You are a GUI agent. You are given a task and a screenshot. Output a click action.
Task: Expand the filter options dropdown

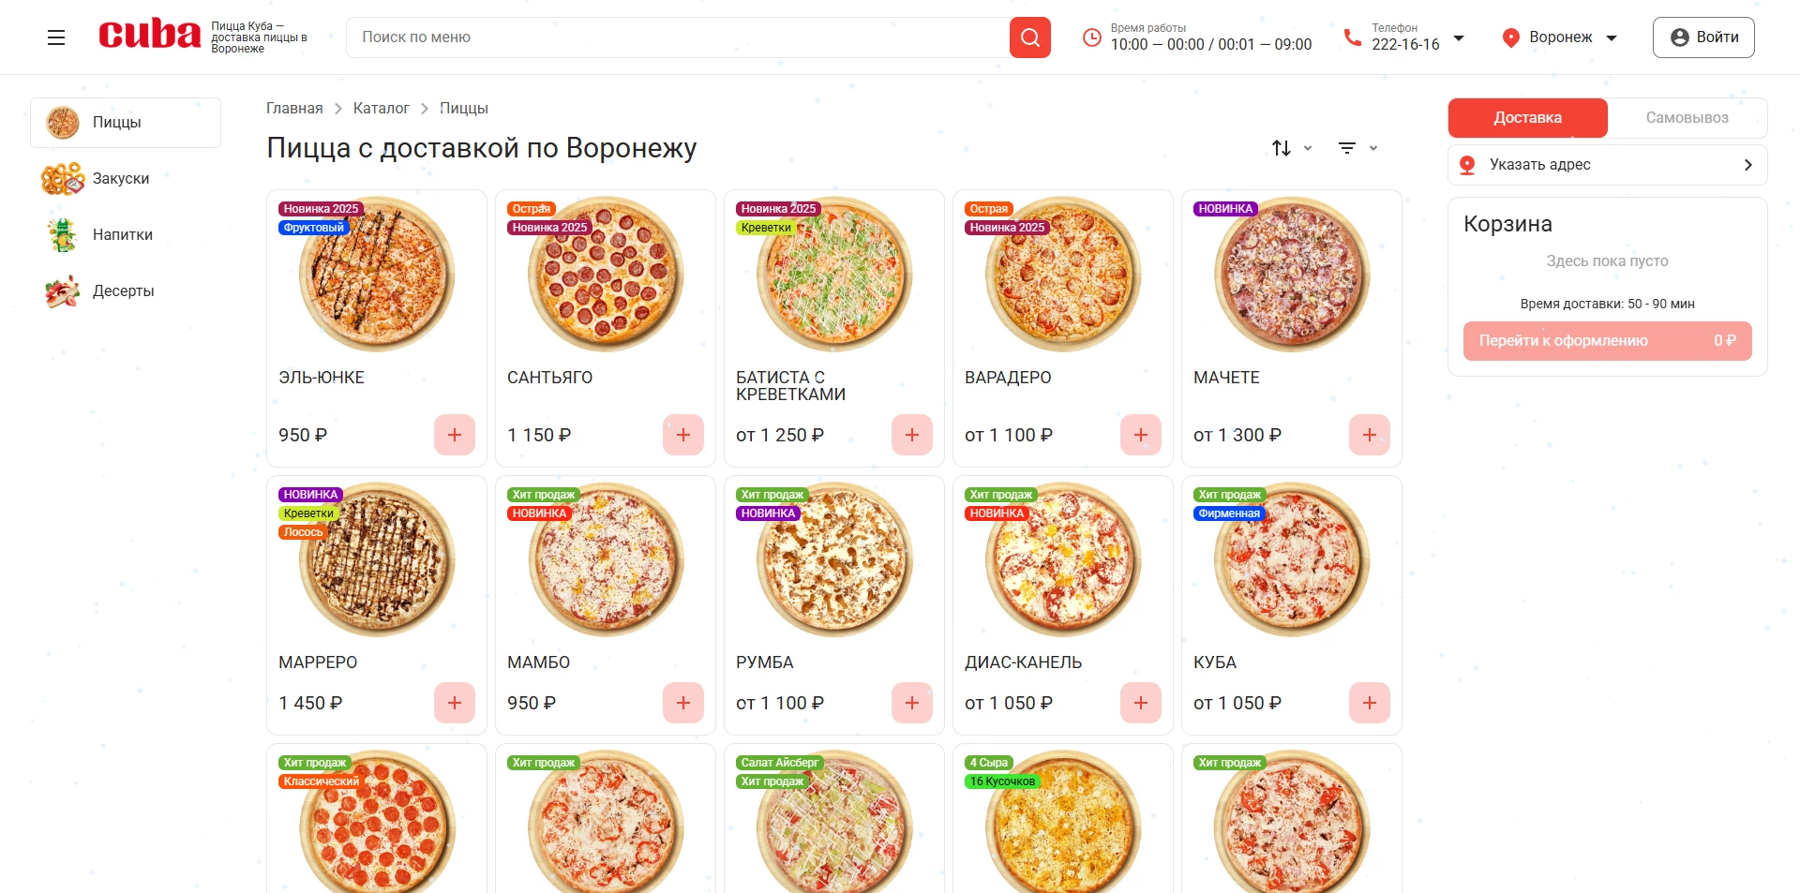(x=1357, y=148)
